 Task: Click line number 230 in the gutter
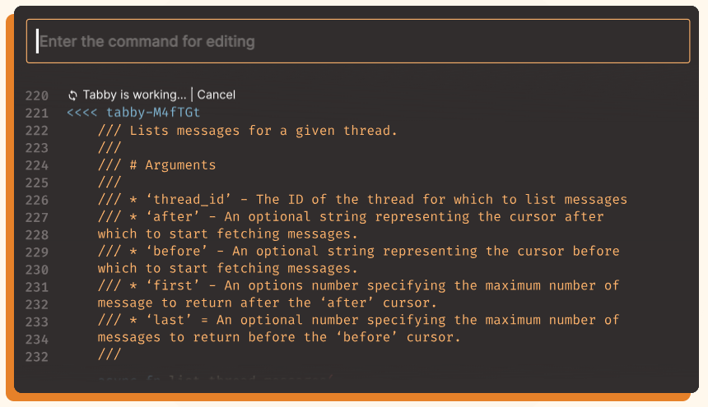click(37, 269)
